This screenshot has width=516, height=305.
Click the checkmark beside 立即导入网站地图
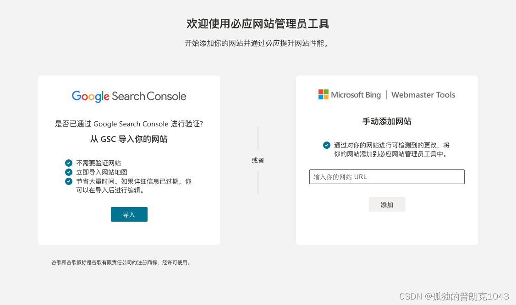[69, 172]
